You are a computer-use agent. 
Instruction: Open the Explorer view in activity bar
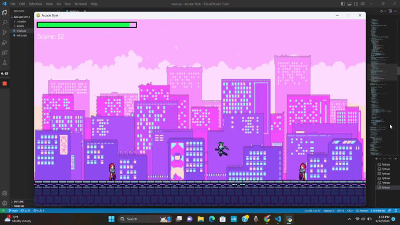click(5, 12)
